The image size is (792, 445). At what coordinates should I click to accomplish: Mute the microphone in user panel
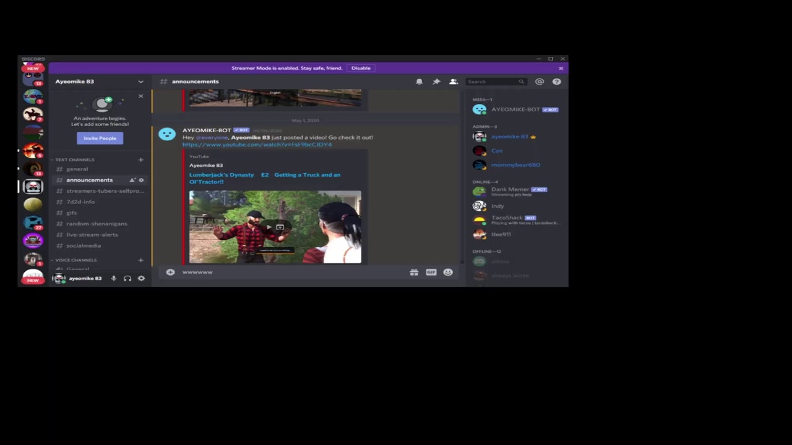coord(113,278)
